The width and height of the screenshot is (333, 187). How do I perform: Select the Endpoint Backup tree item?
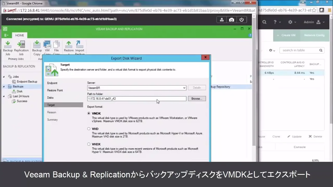click(x=25, y=82)
